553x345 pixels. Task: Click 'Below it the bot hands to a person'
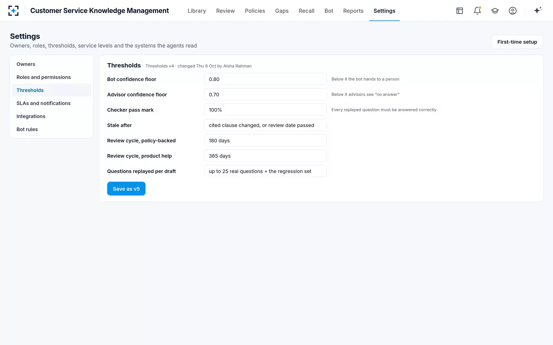coord(365,79)
